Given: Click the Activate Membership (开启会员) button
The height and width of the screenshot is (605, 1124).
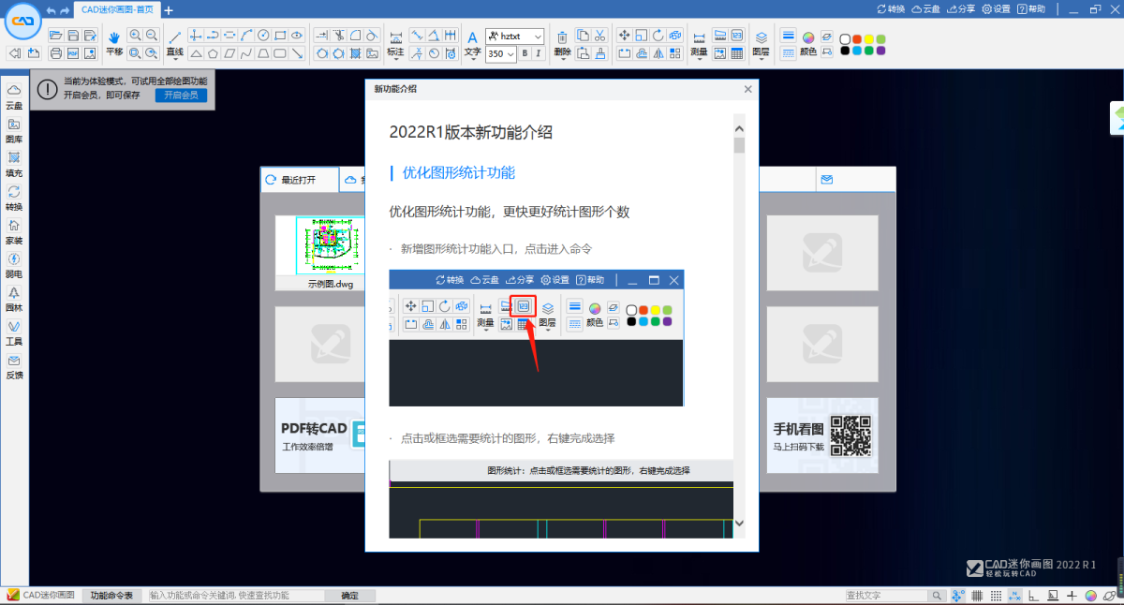Looking at the screenshot, I should (181, 96).
